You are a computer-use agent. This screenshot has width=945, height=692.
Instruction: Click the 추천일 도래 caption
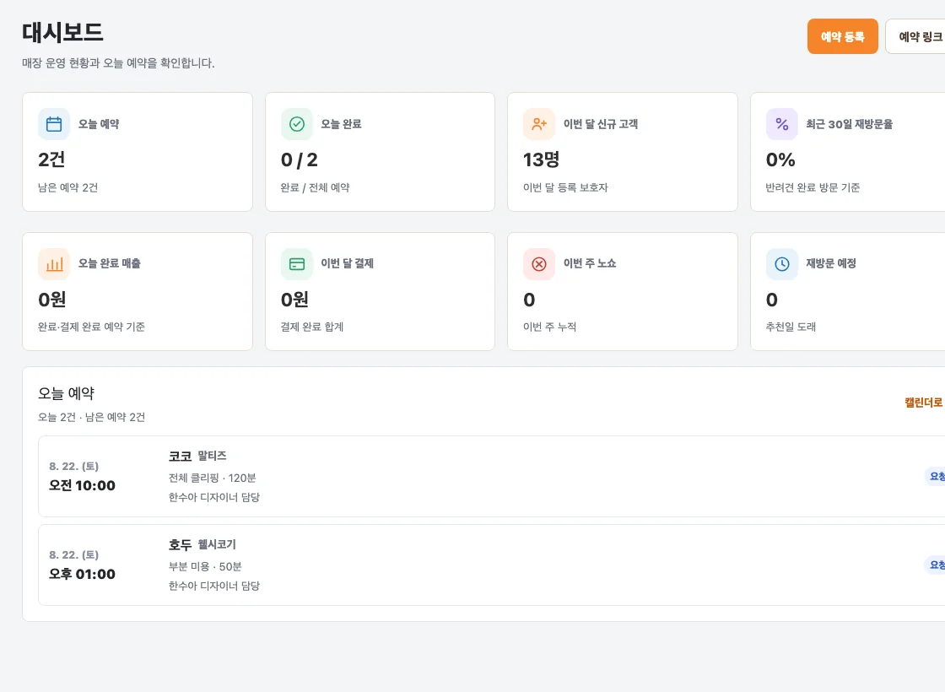[791, 327]
